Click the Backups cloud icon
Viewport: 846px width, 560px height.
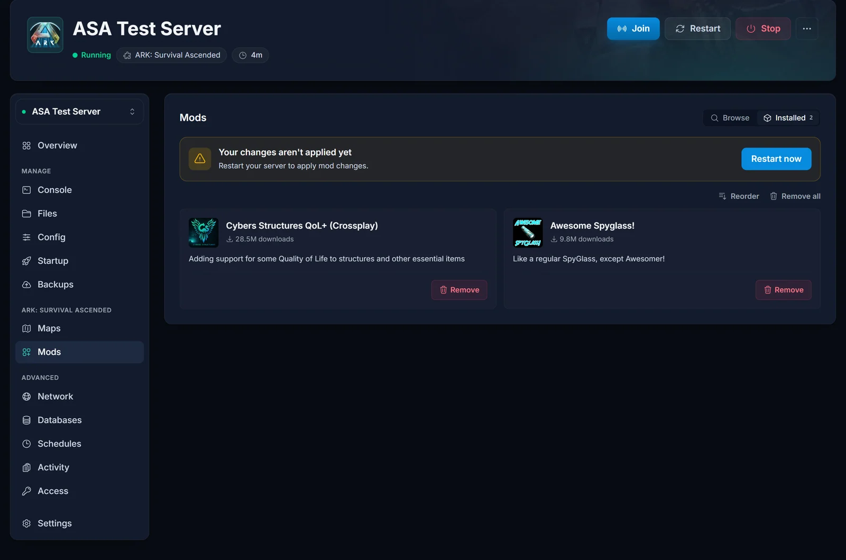click(26, 284)
